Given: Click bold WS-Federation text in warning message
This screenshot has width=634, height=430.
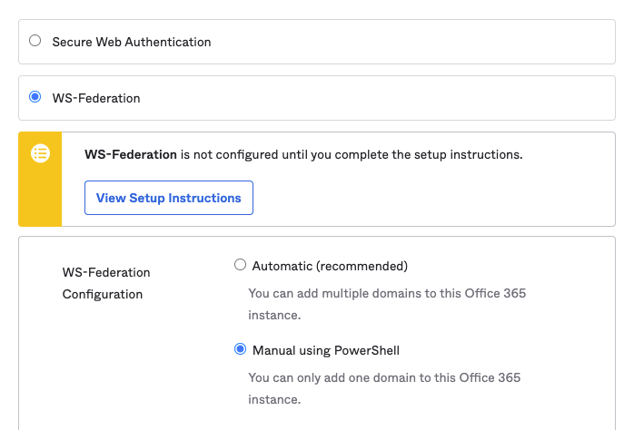Looking at the screenshot, I should [x=130, y=154].
